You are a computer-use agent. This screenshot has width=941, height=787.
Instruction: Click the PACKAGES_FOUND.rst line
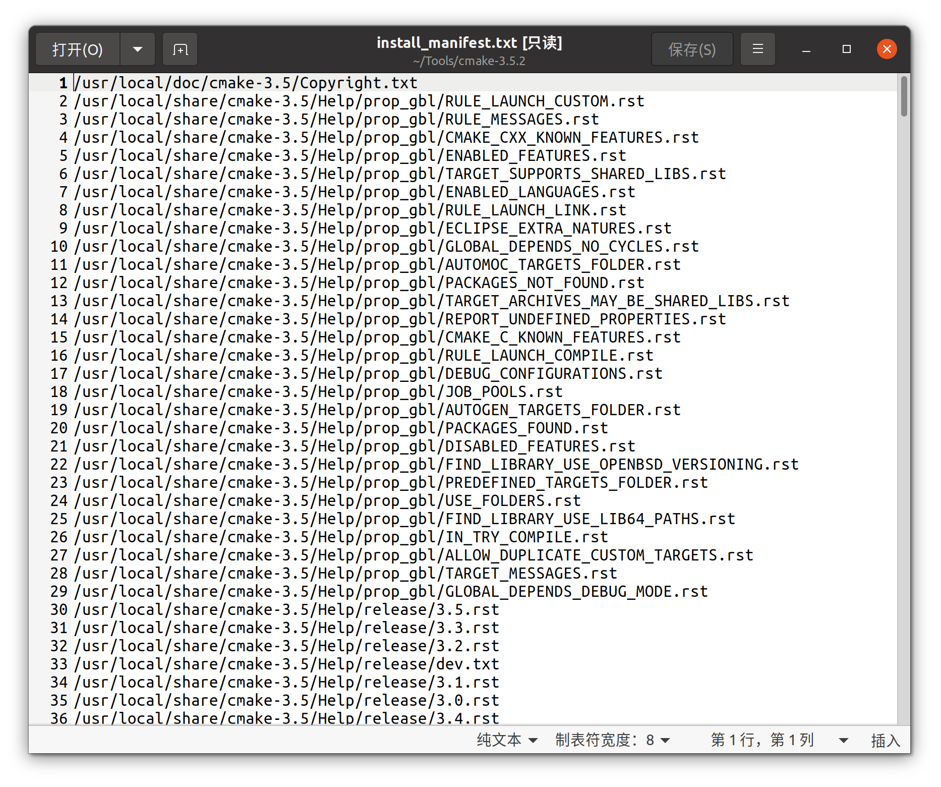340,428
